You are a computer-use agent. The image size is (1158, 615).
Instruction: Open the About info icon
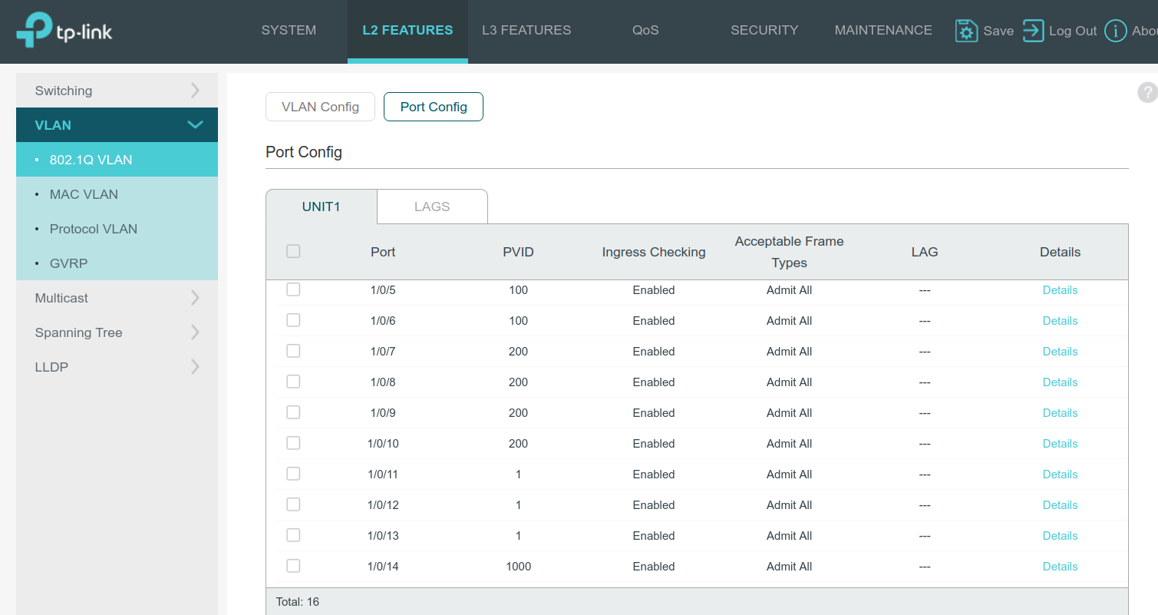point(1115,31)
